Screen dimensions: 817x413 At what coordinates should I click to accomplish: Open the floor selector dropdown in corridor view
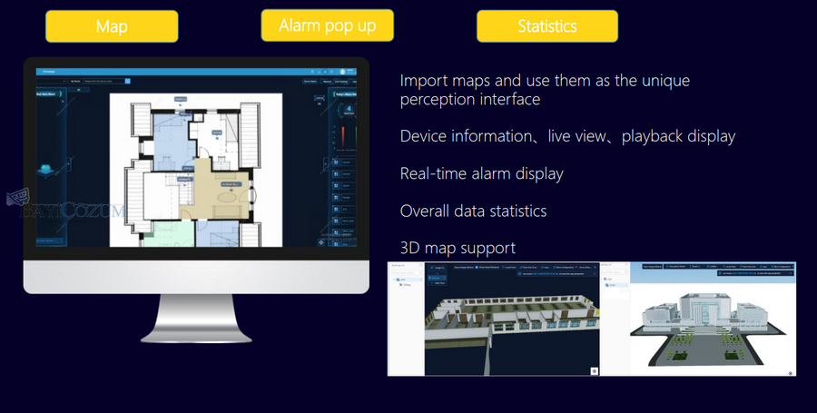pos(436,268)
